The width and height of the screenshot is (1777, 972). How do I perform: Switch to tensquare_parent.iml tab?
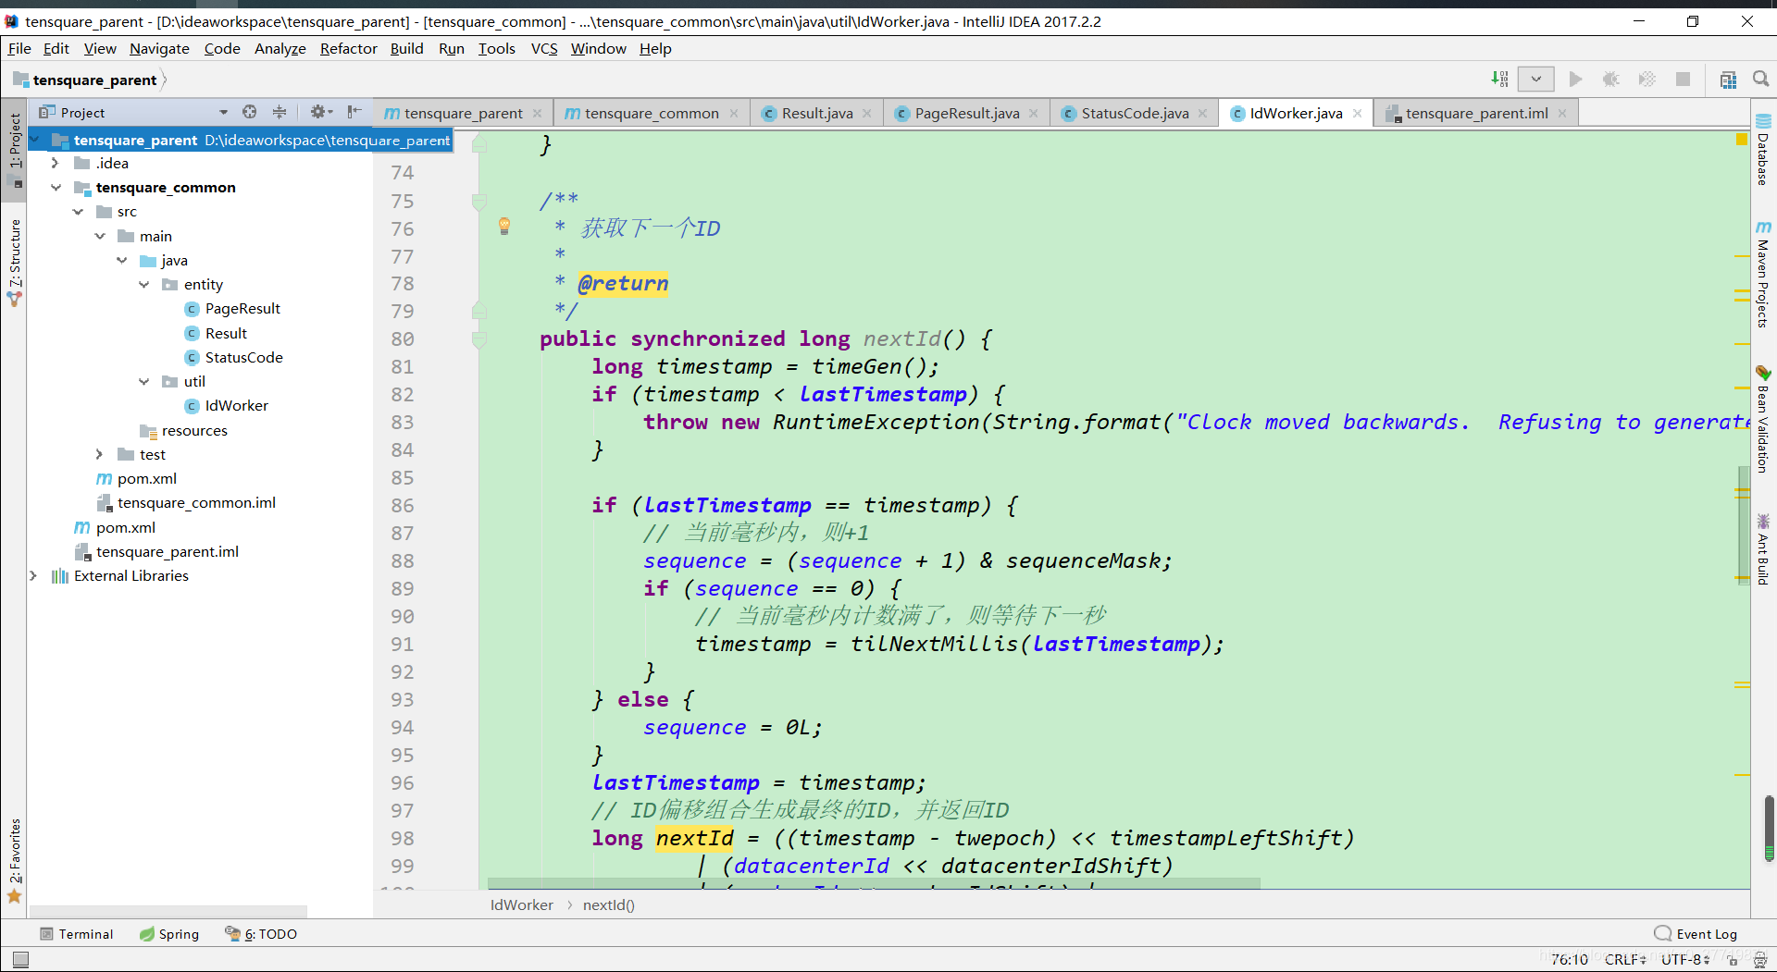(1476, 113)
